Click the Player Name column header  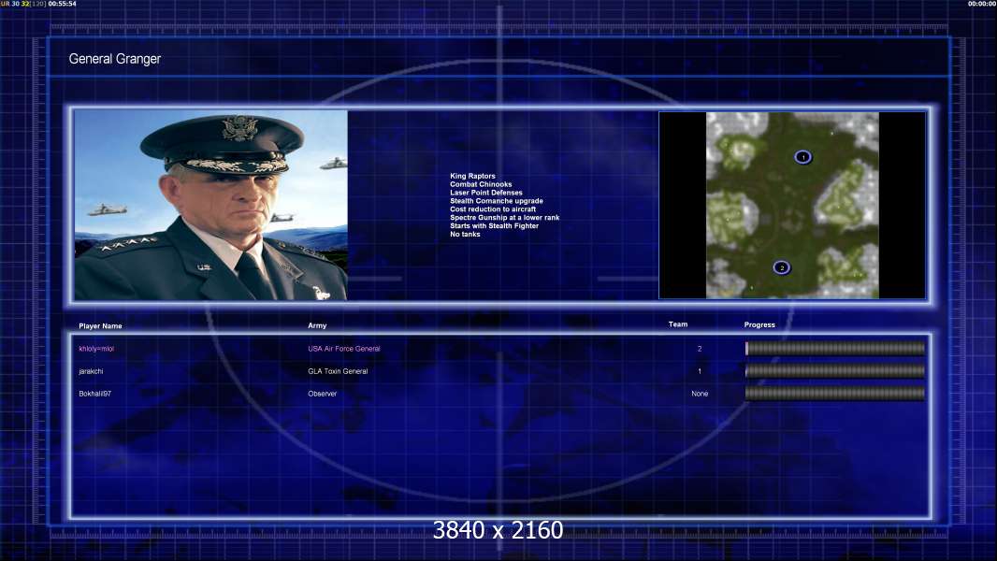coord(100,326)
